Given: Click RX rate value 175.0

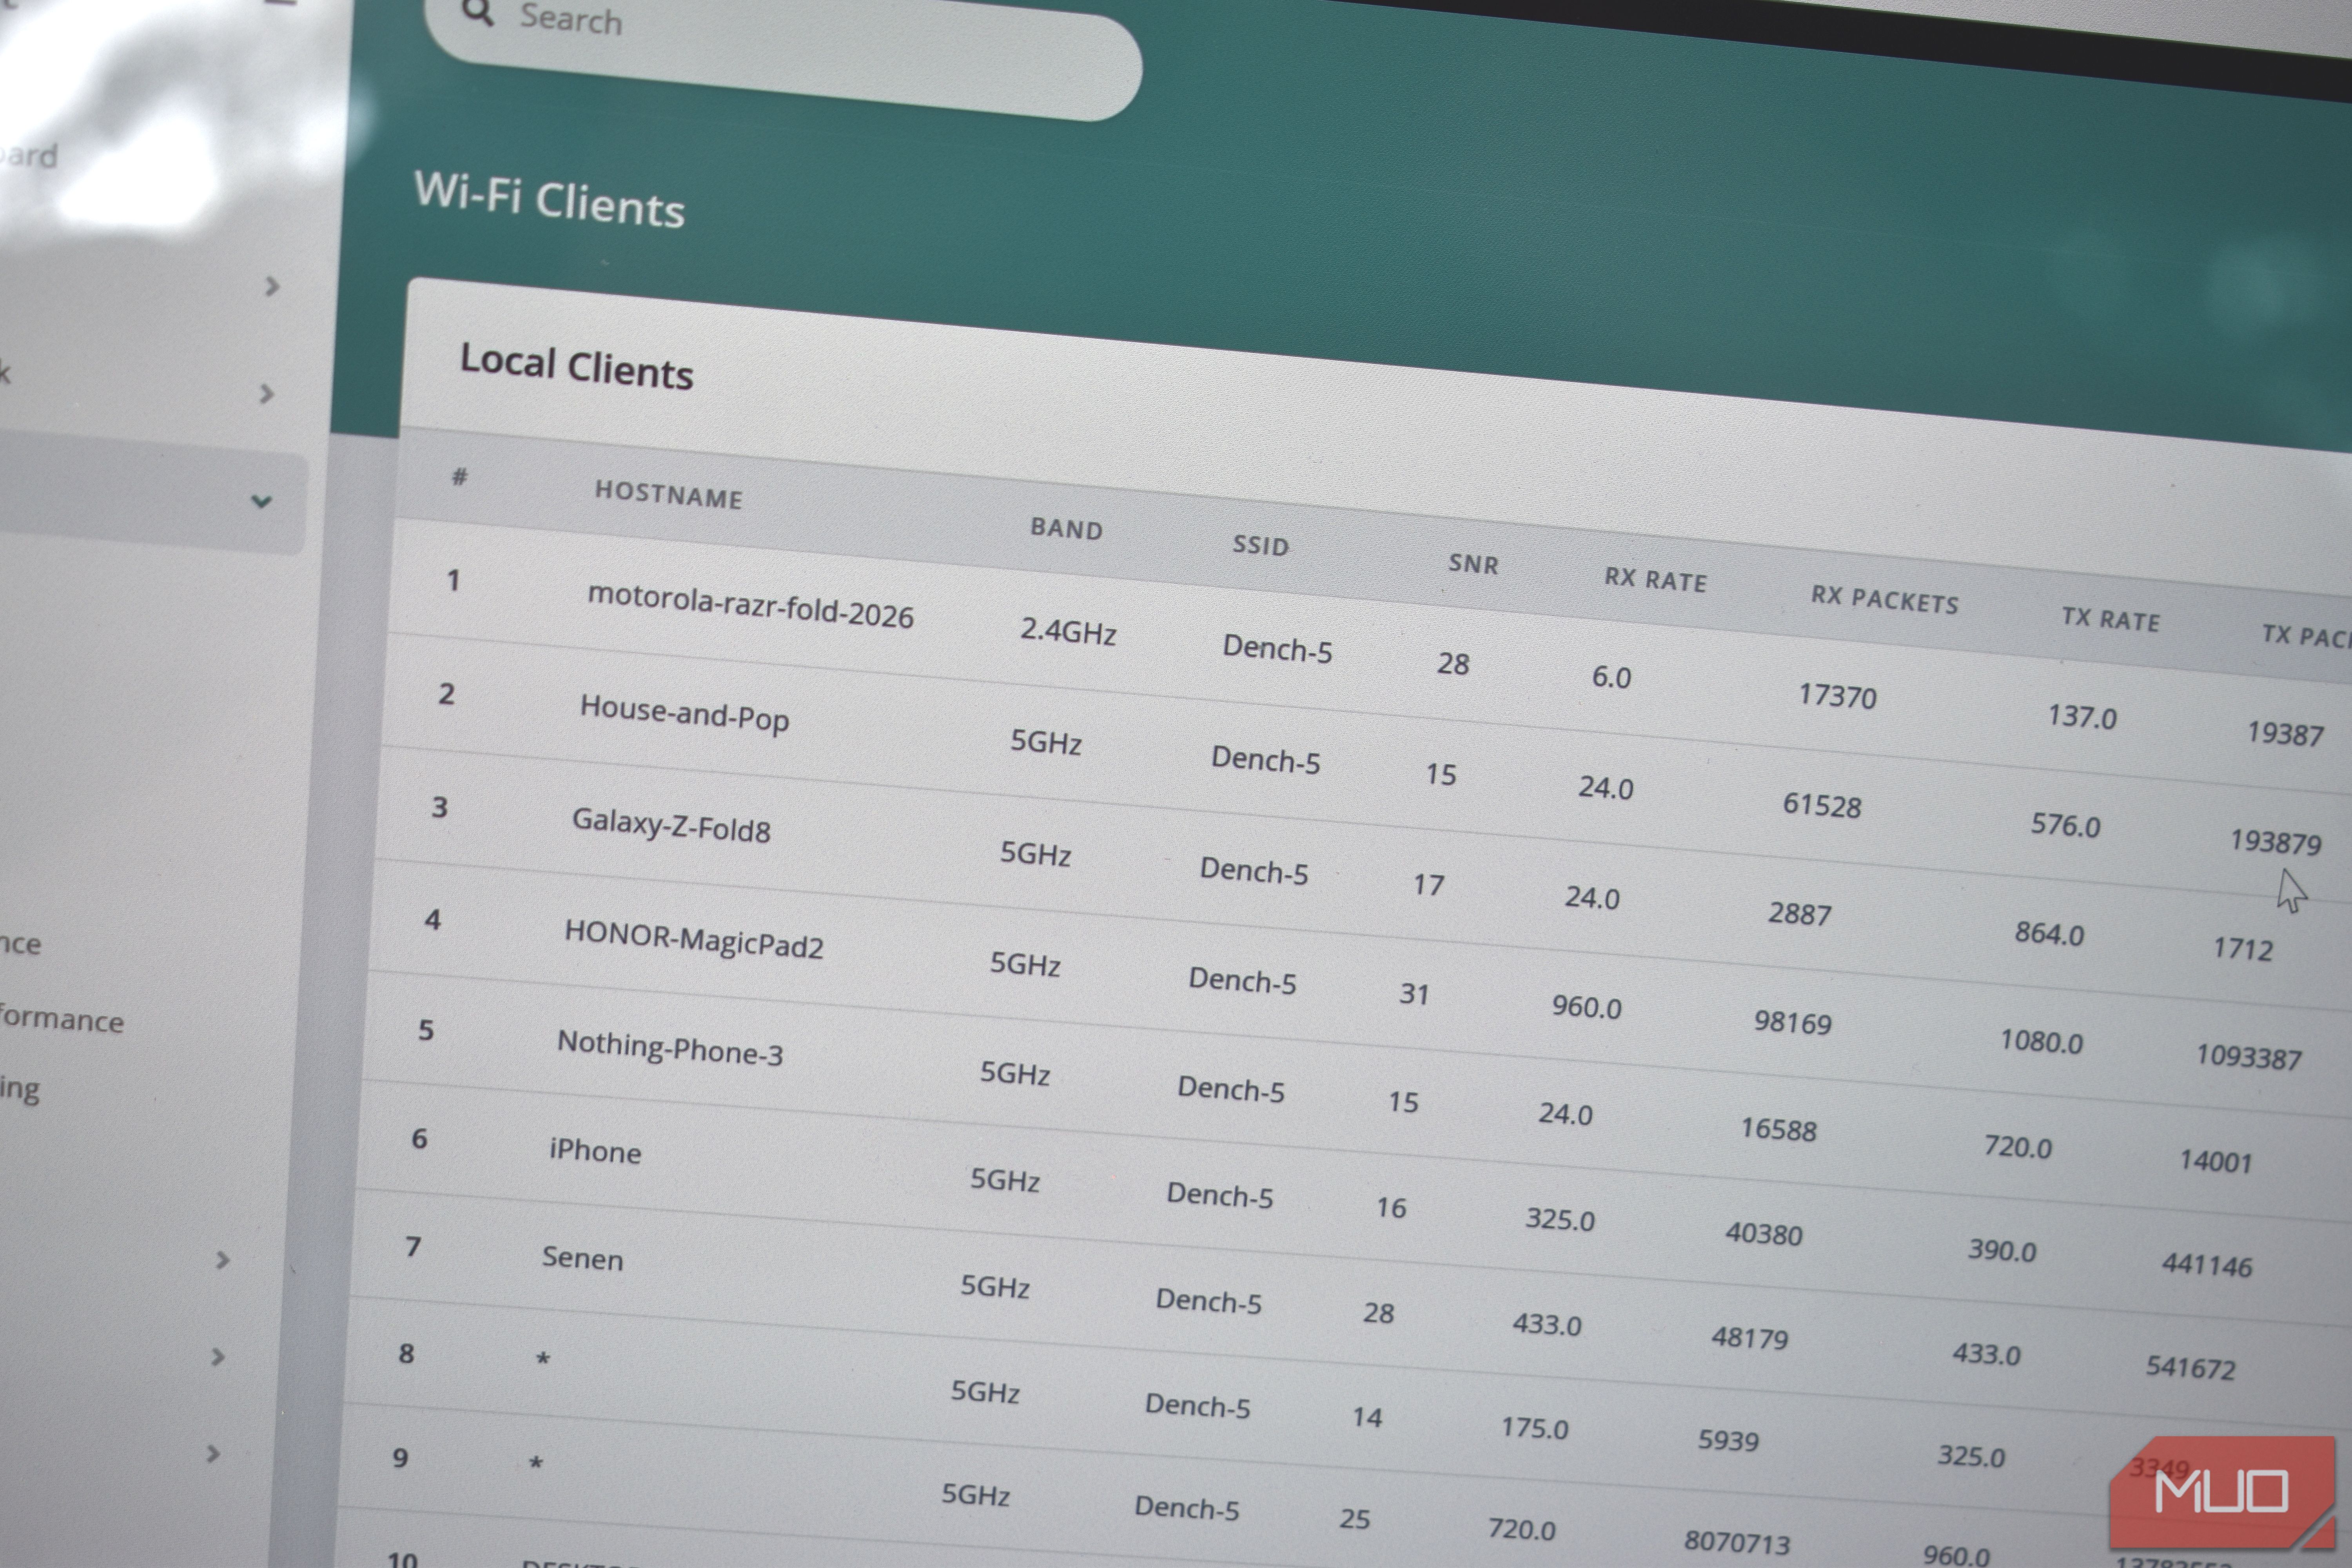Looking at the screenshot, I should point(1534,1428).
